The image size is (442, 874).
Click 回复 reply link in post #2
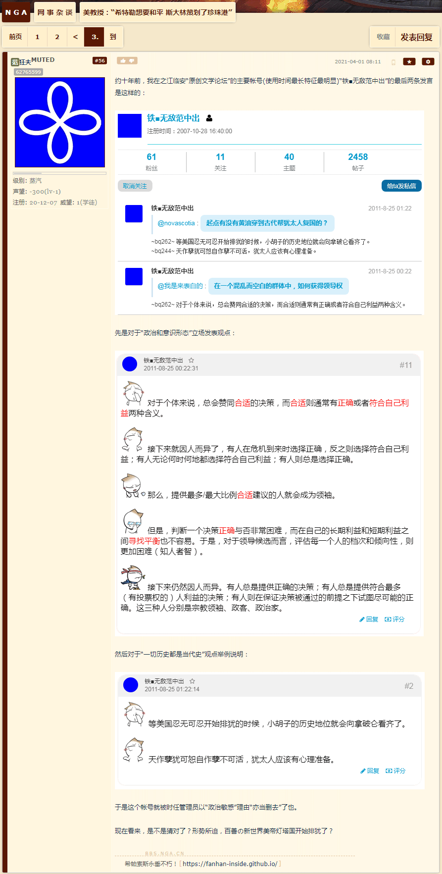[x=370, y=771]
